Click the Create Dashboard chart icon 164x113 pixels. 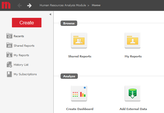tap(79, 93)
